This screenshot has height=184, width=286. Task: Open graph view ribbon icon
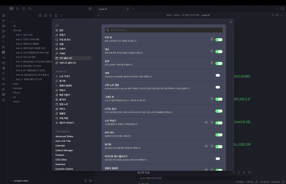point(3,21)
